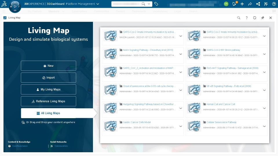Click the plus Add icon
This screenshot has height=156, width=278.
(242, 4)
